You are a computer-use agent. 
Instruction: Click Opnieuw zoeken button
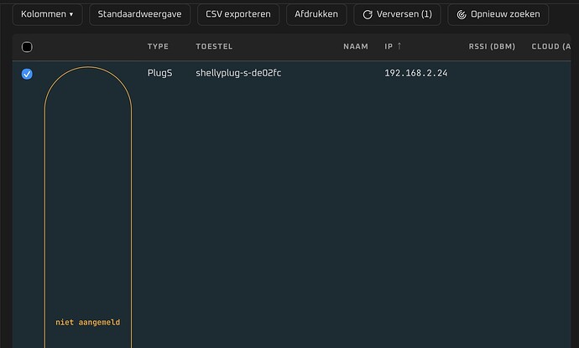498,14
